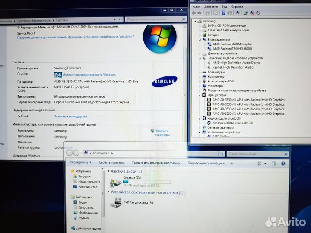Select Atheros AR3012 Bluetooth 3.0 device
The image size is (311, 233).
(x=232, y=123)
